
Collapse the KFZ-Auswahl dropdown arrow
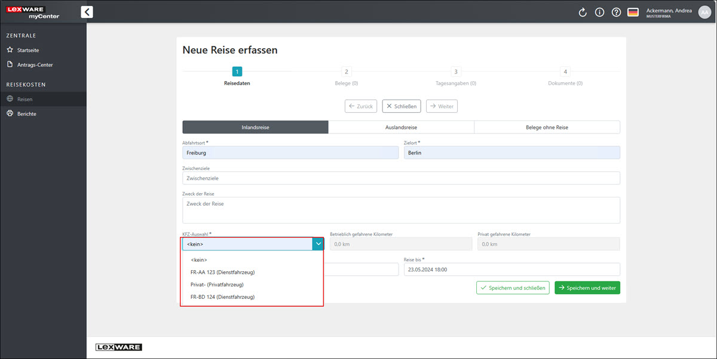(x=318, y=244)
